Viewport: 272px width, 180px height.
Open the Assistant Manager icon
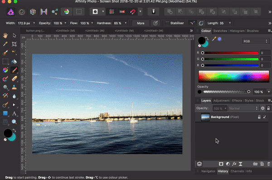(x=153, y=12)
